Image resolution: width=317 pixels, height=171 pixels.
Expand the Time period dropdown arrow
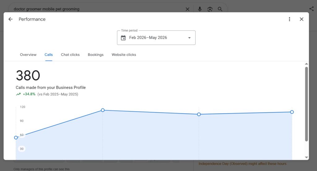coord(189,38)
